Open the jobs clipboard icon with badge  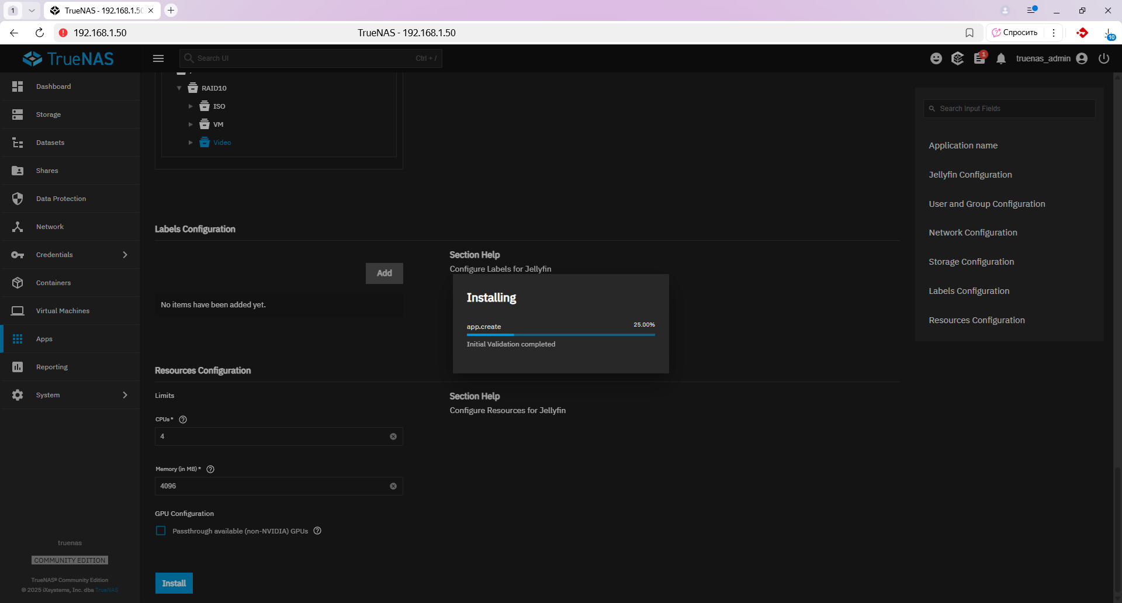[979, 58]
